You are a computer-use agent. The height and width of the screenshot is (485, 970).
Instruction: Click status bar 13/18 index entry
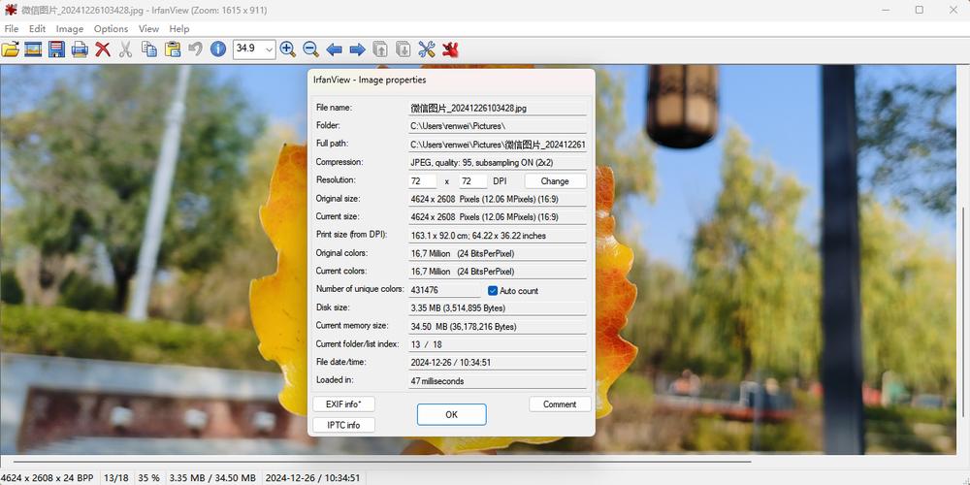pyautogui.click(x=116, y=478)
